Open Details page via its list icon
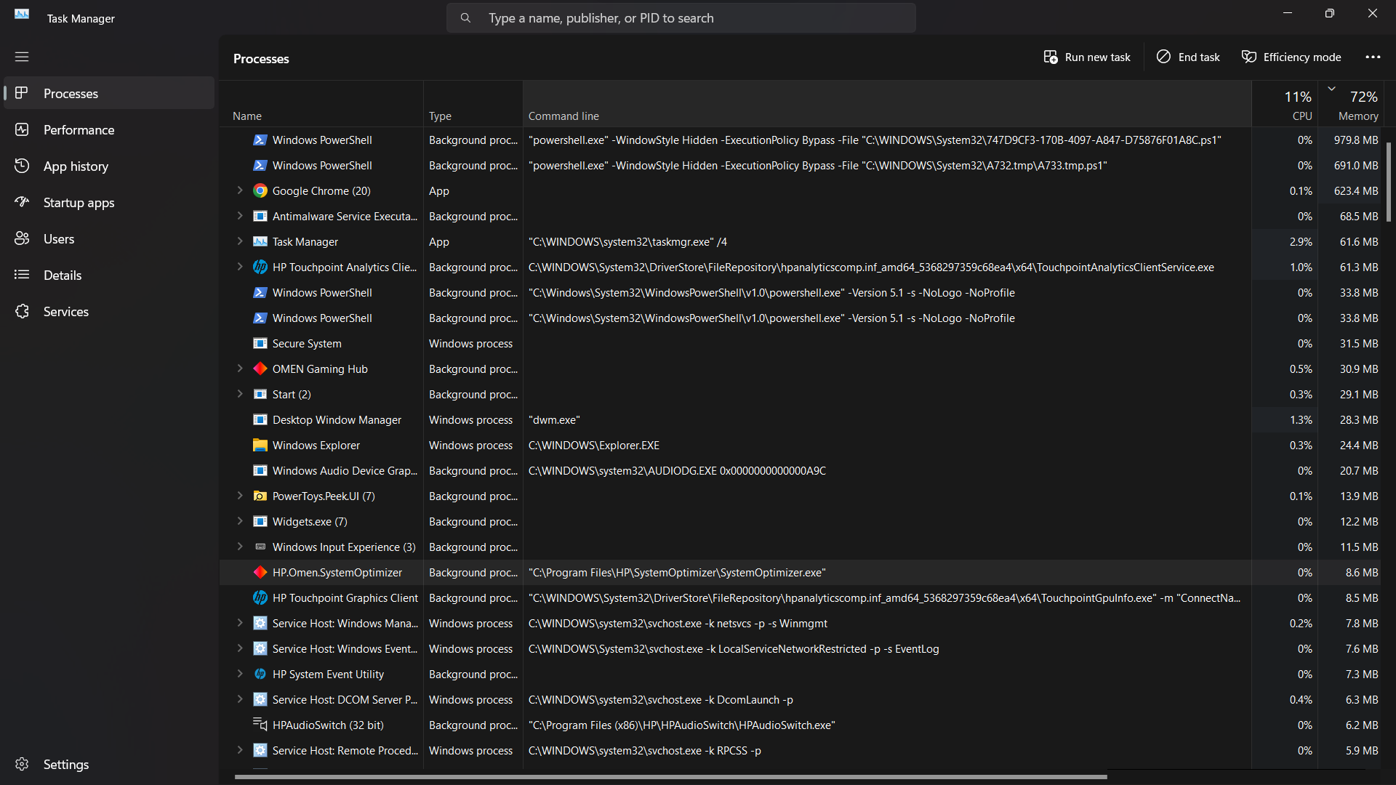1396x785 pixels. tap(22, 275)
